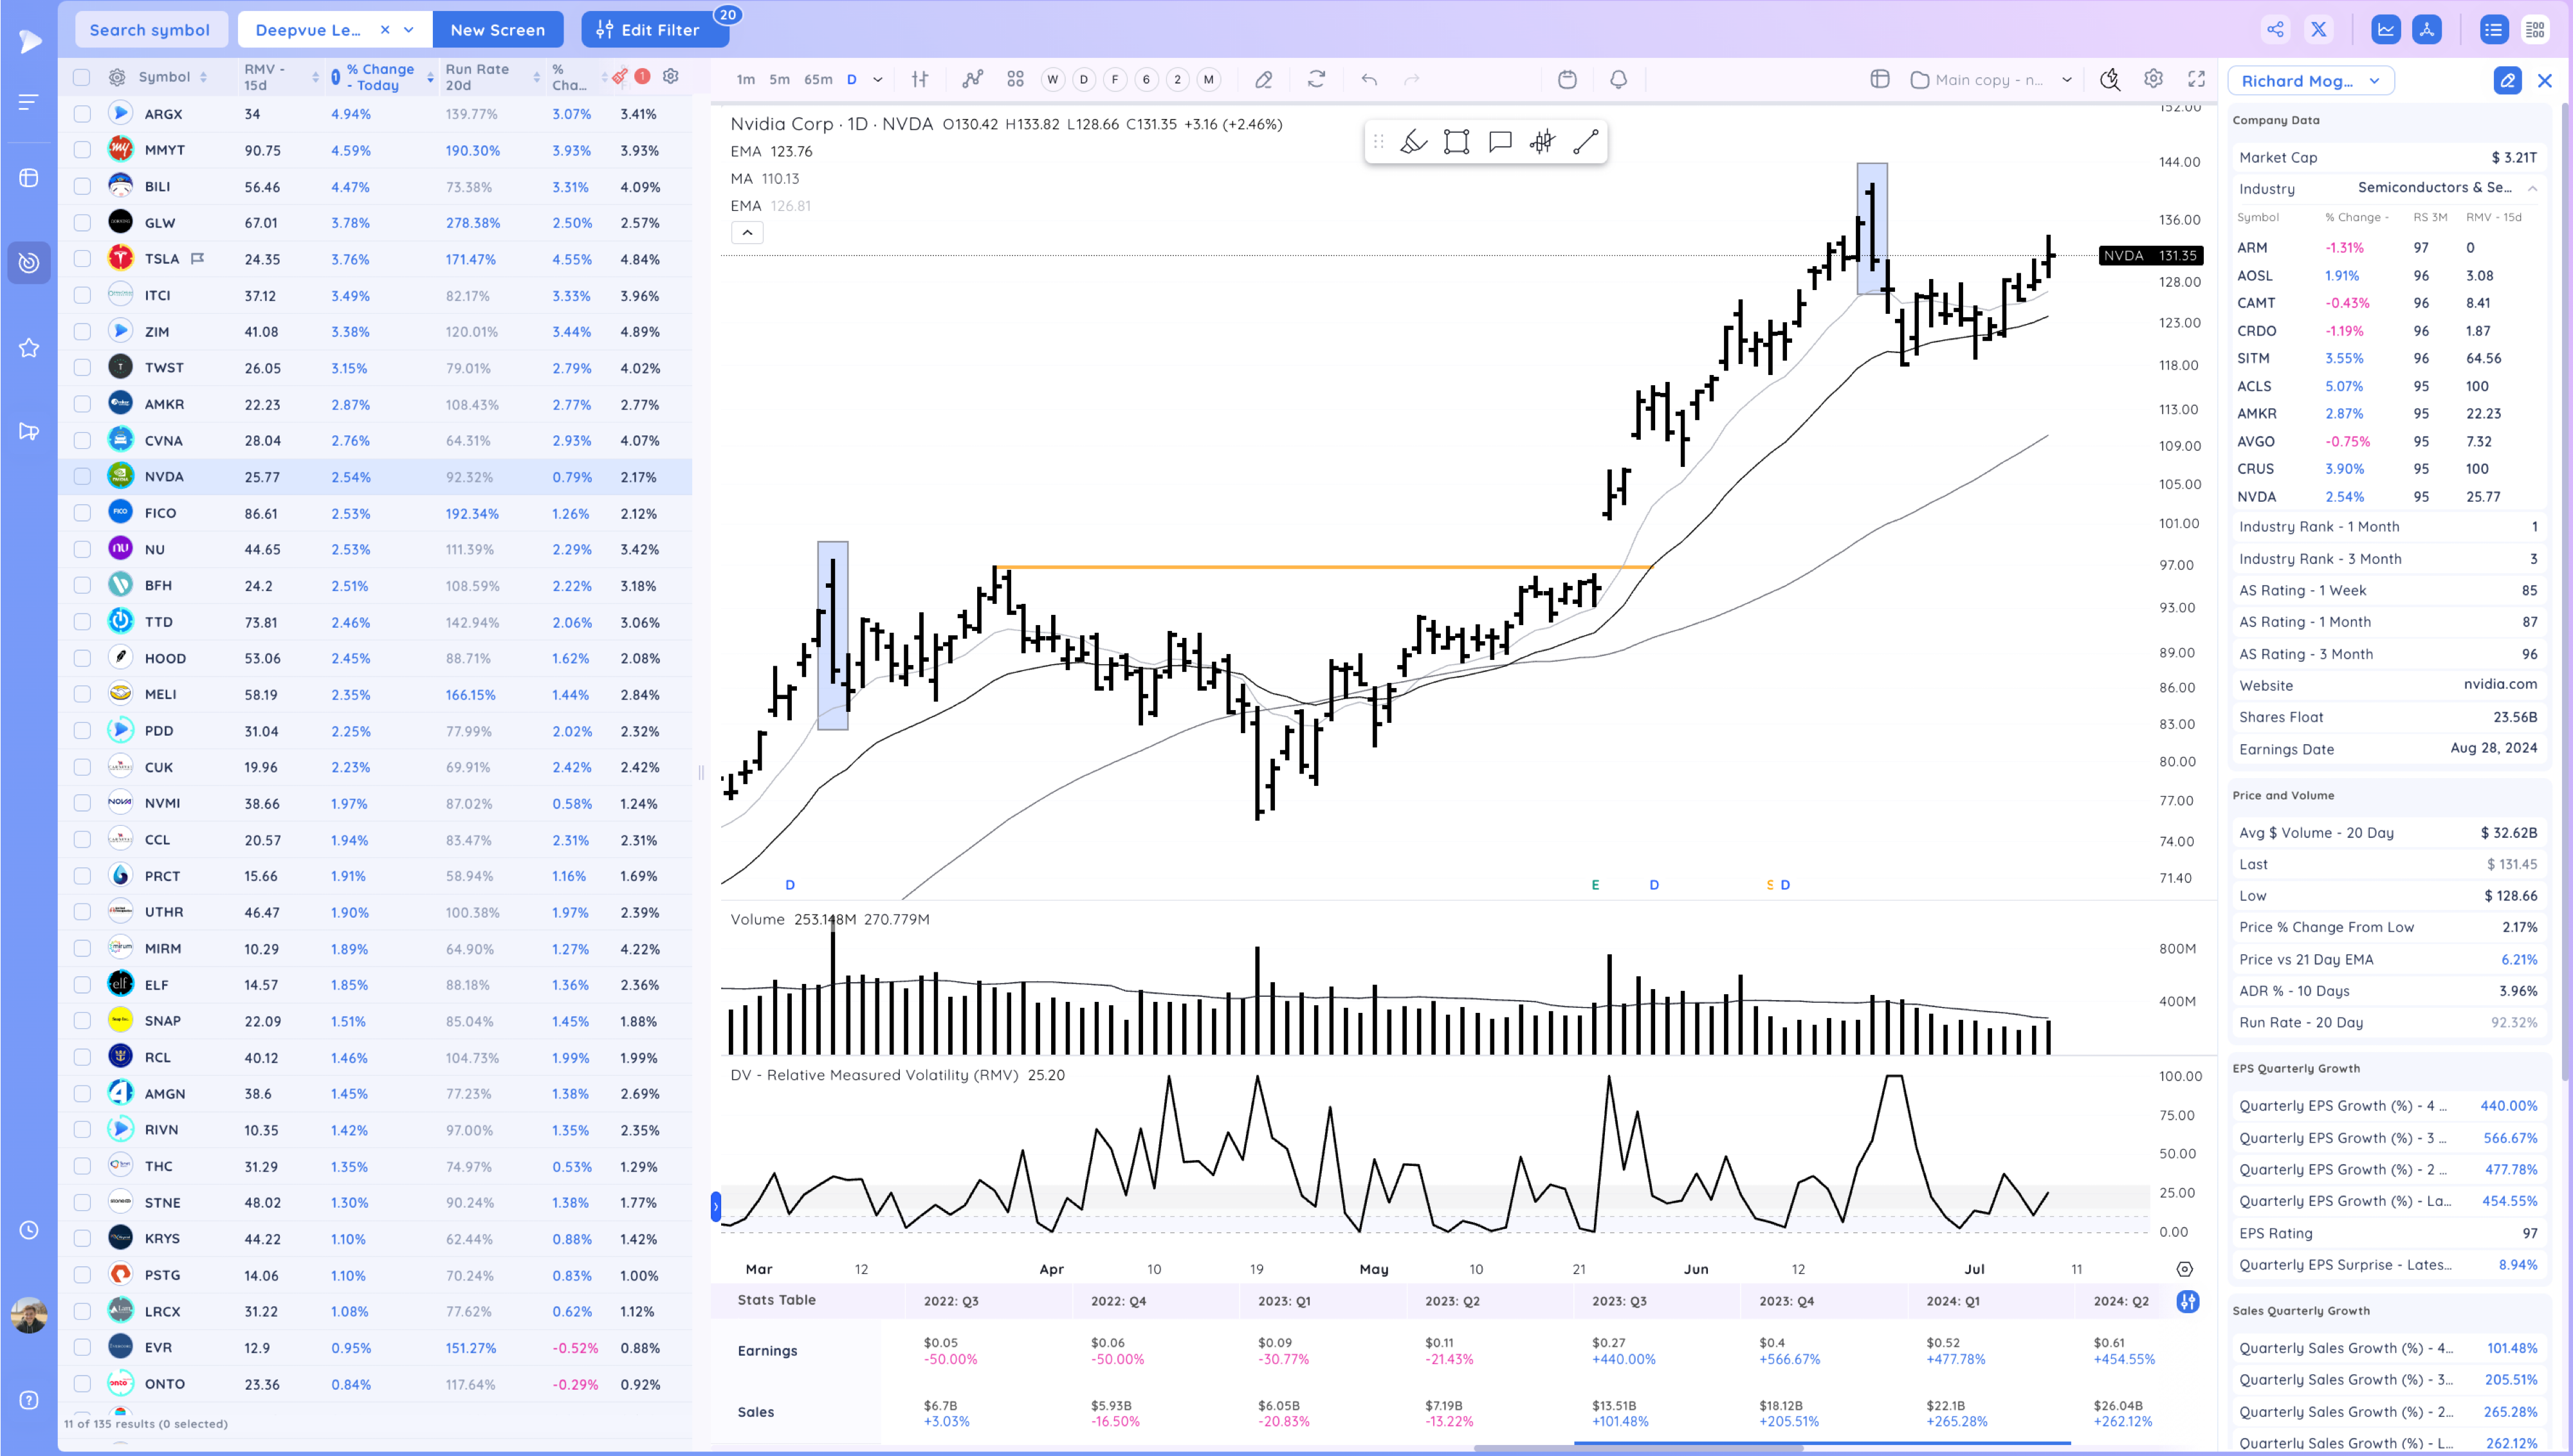Select the rectangle drawing tool
The image size is (2573, 1456).
point(1456,142)
